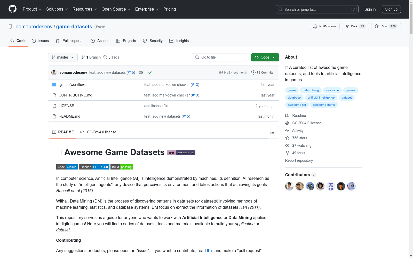
Task: Expand the Product menu
Action: pyautogui.click(x=32, y=9)
